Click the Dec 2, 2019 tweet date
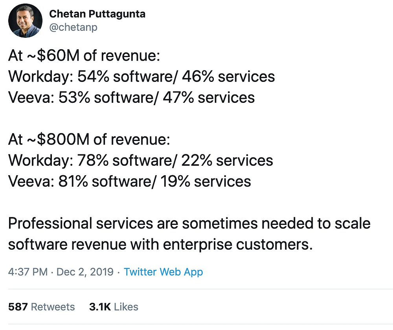 coord(85,272)
